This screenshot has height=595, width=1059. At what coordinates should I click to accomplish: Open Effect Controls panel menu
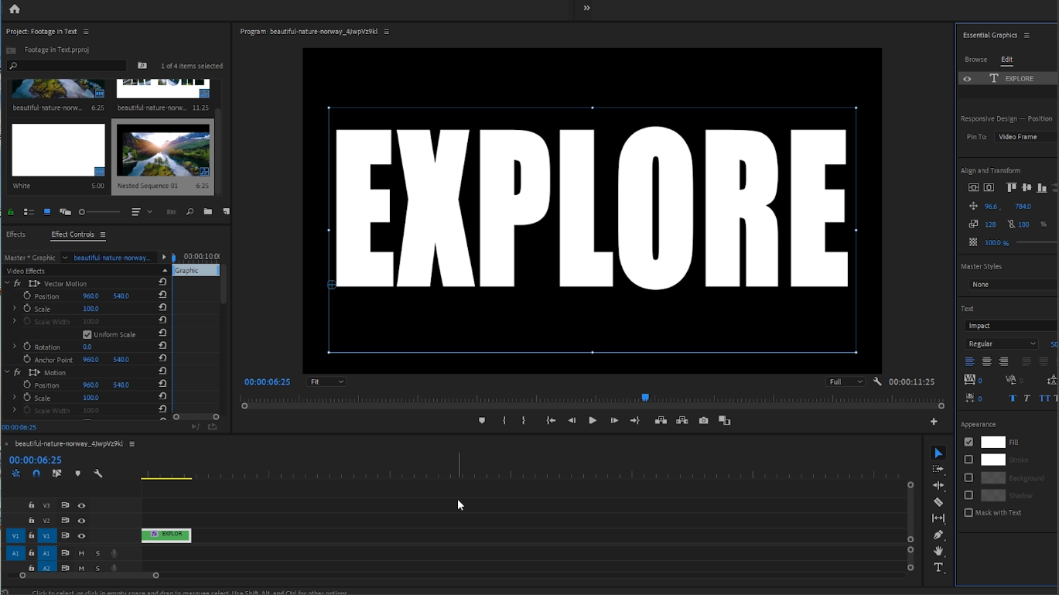(102, 234)
